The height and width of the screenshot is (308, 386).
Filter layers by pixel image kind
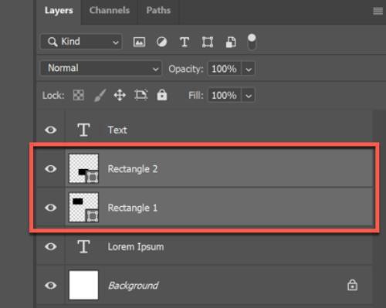pyautogui.click(x=139, y=42)
